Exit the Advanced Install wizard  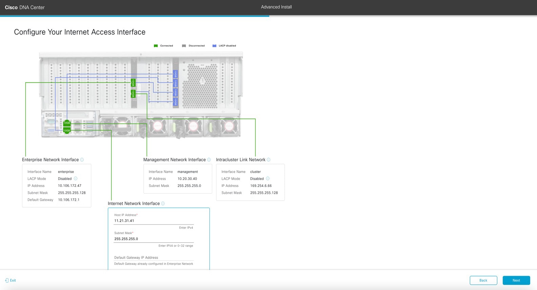point(11,281)
